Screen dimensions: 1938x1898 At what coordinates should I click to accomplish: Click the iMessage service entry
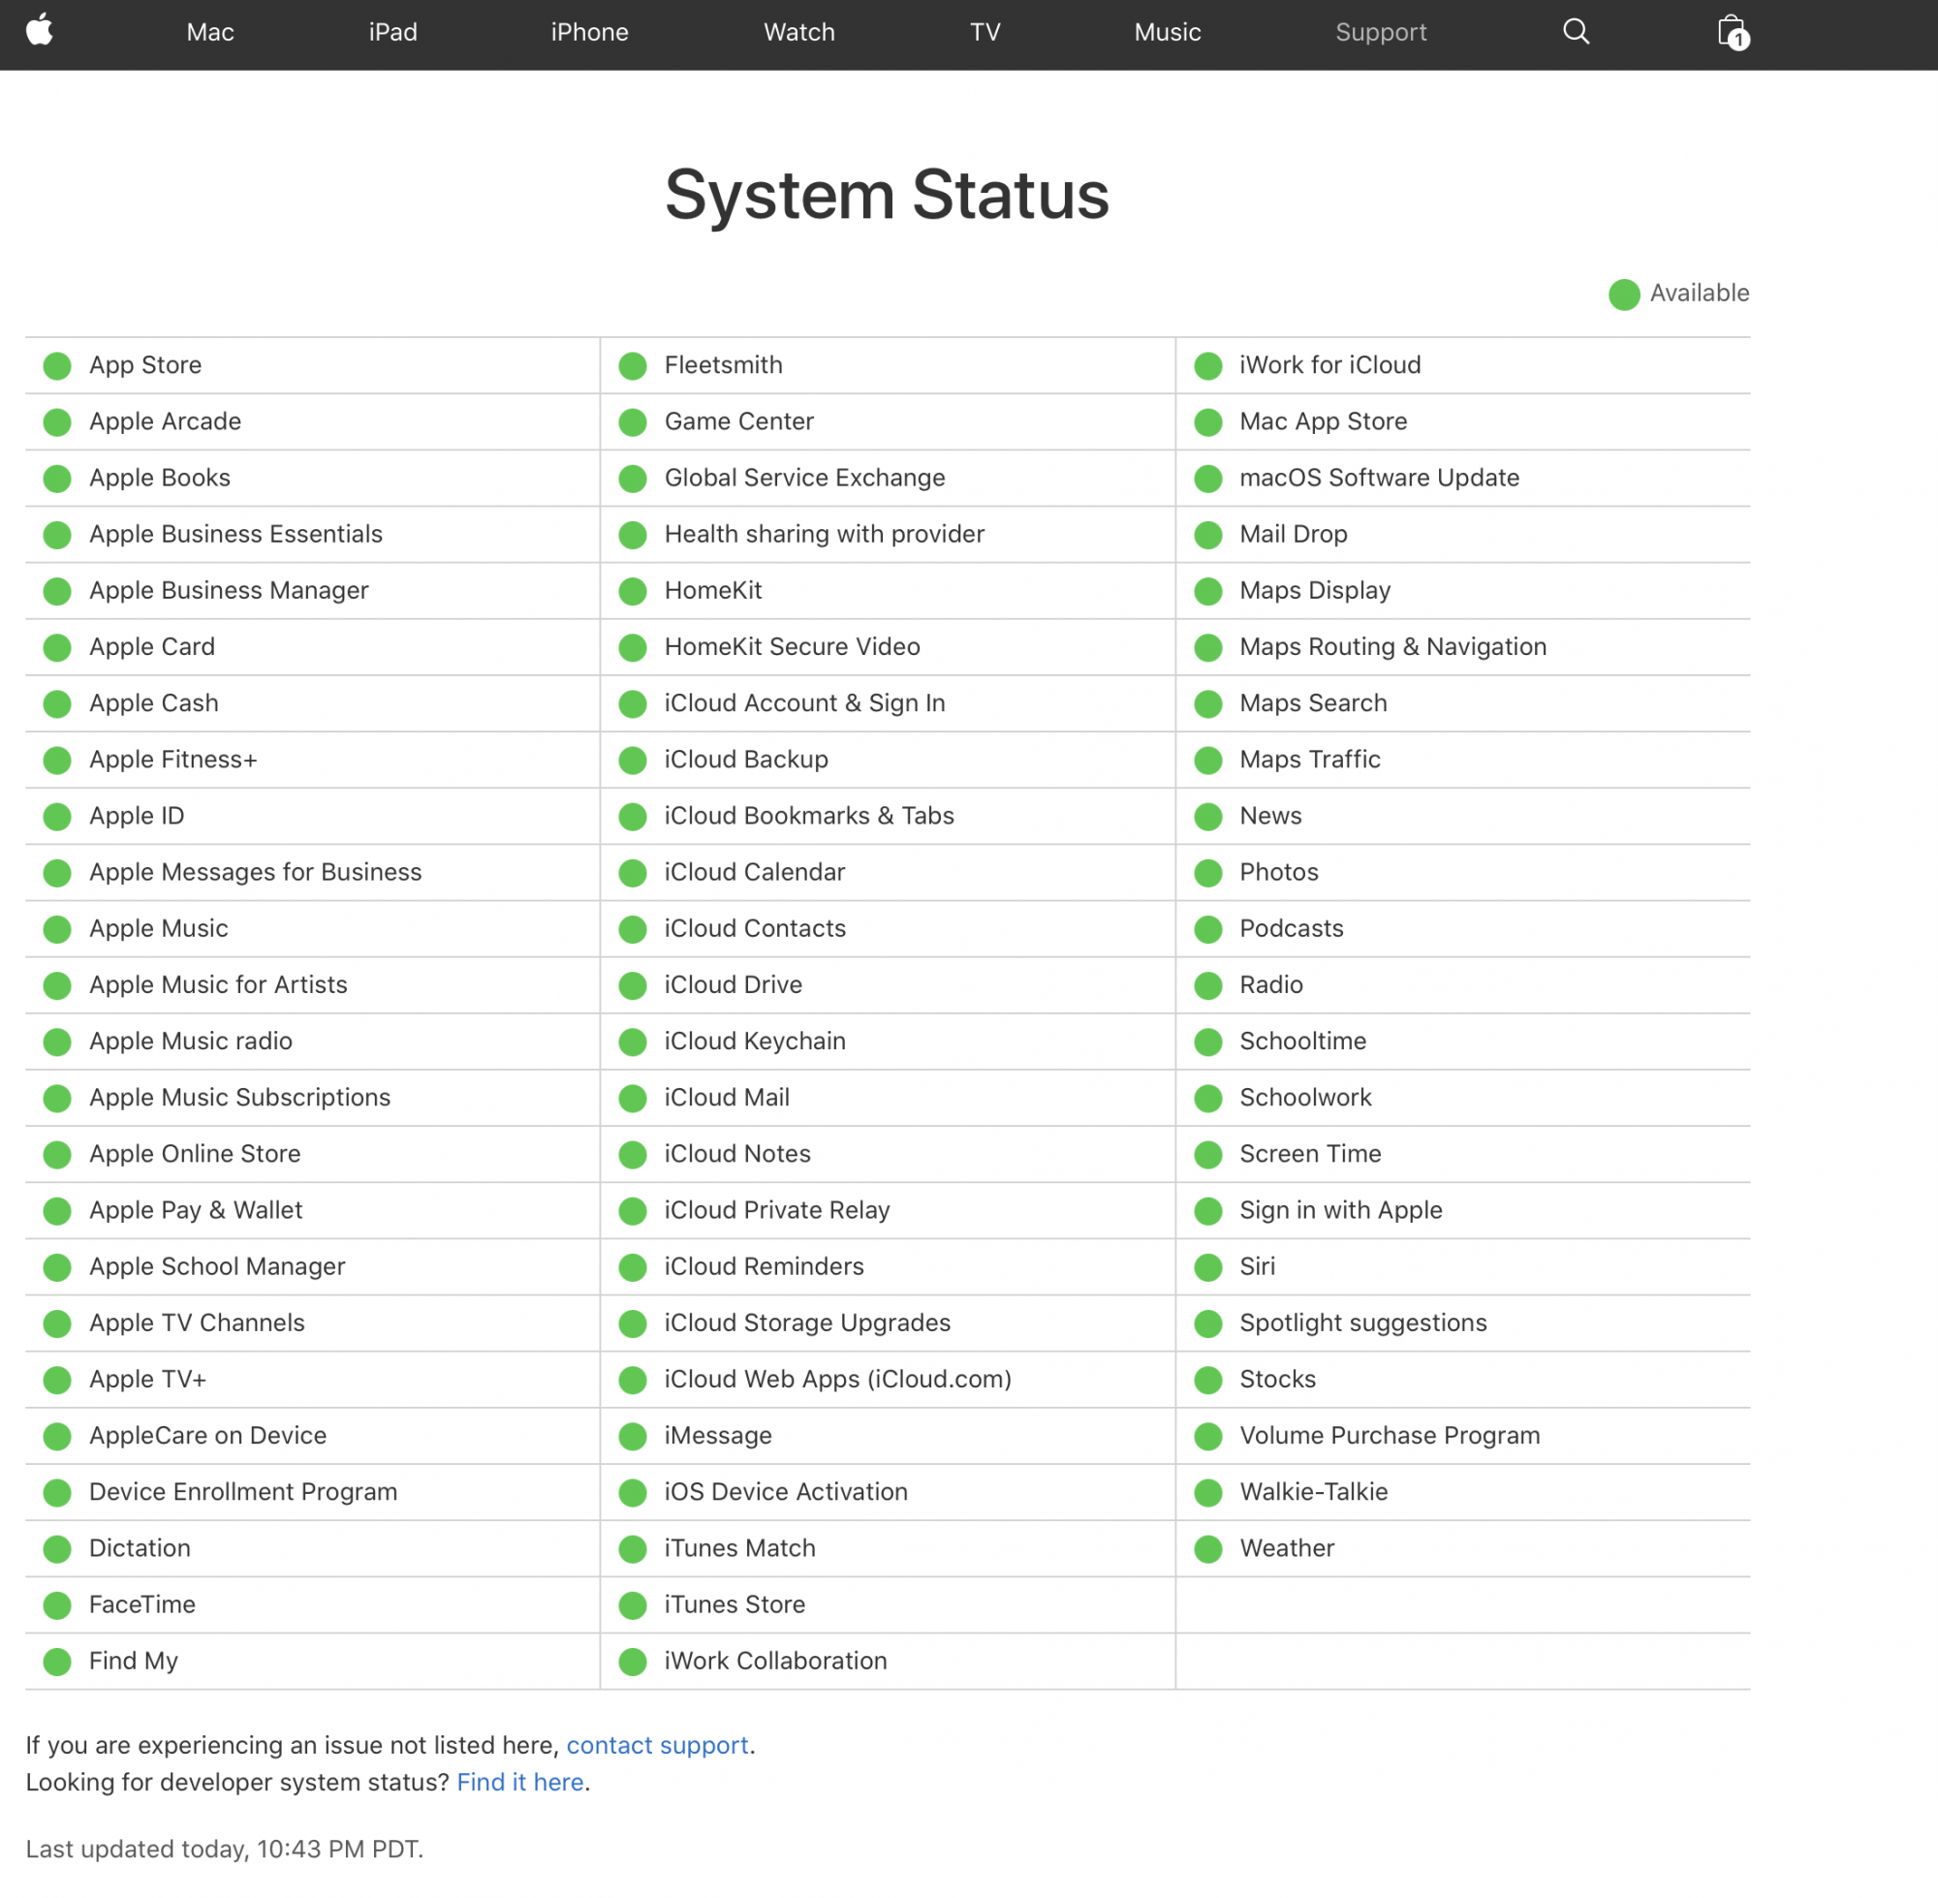[718, 1436]
